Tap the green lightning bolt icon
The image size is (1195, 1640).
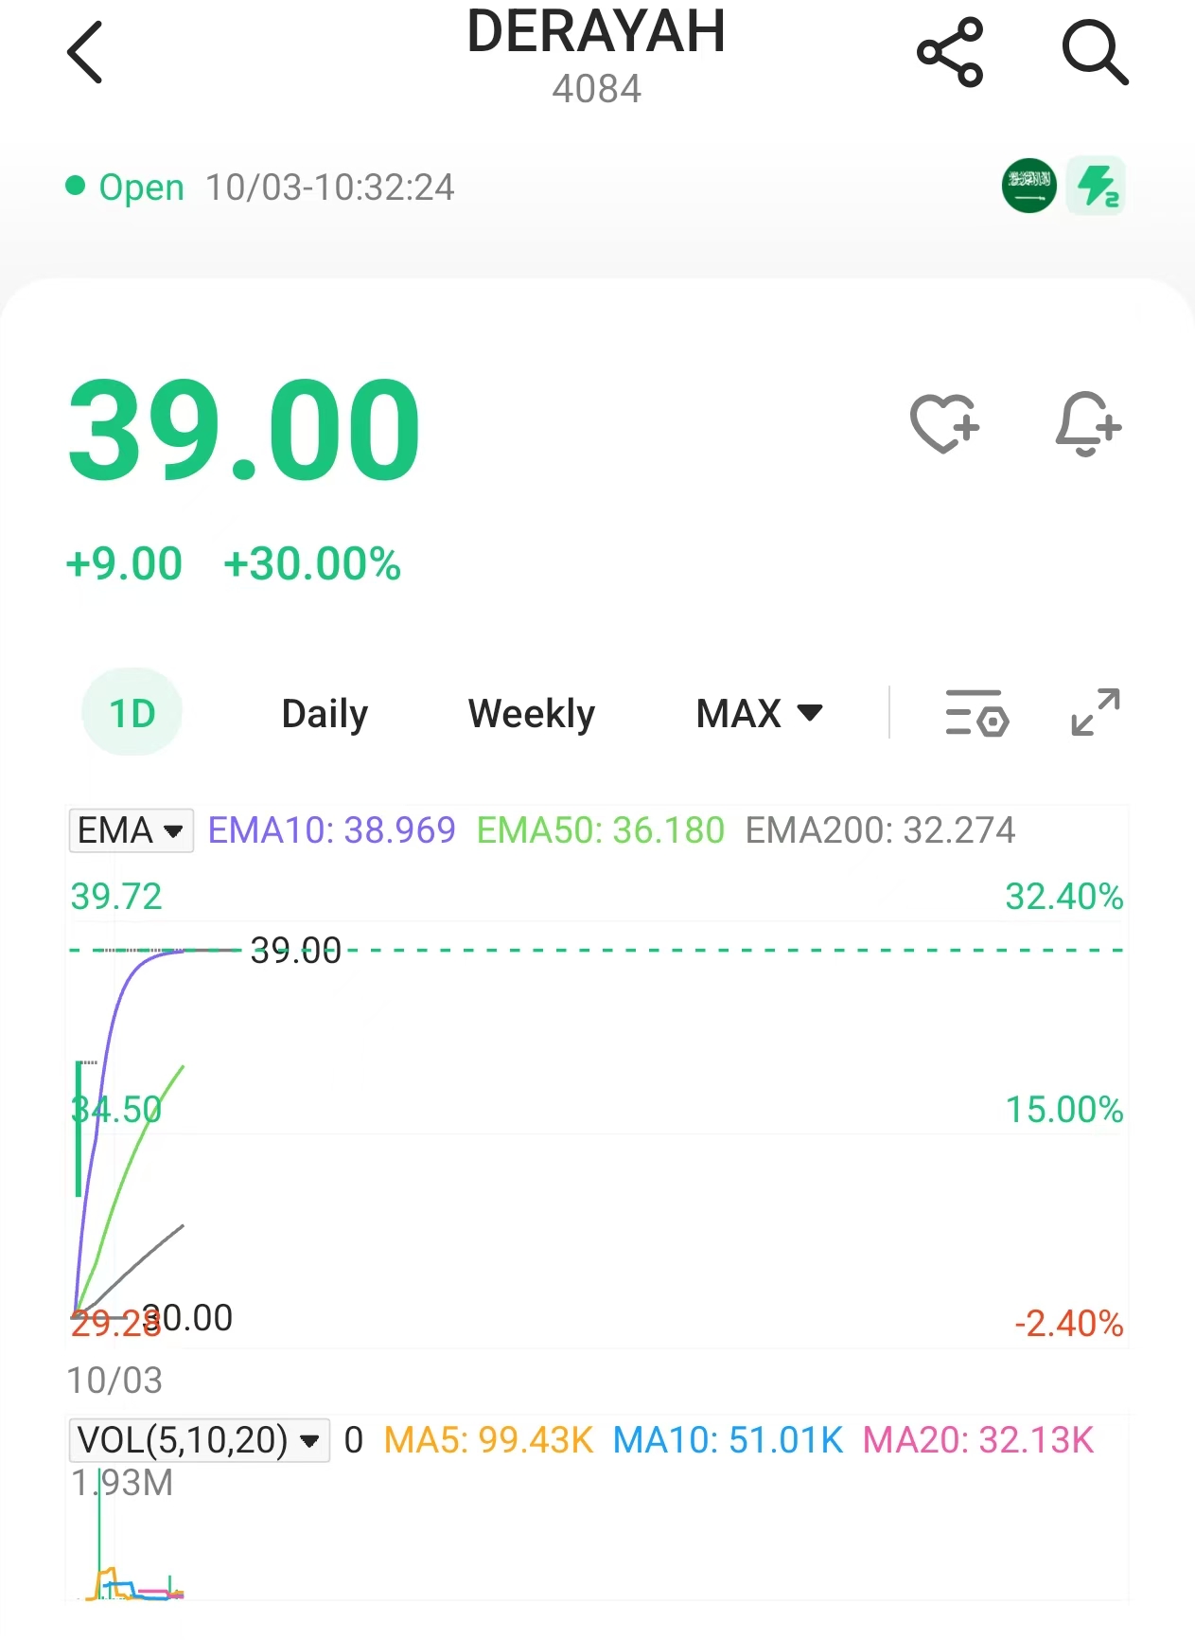coord(1096,186)
